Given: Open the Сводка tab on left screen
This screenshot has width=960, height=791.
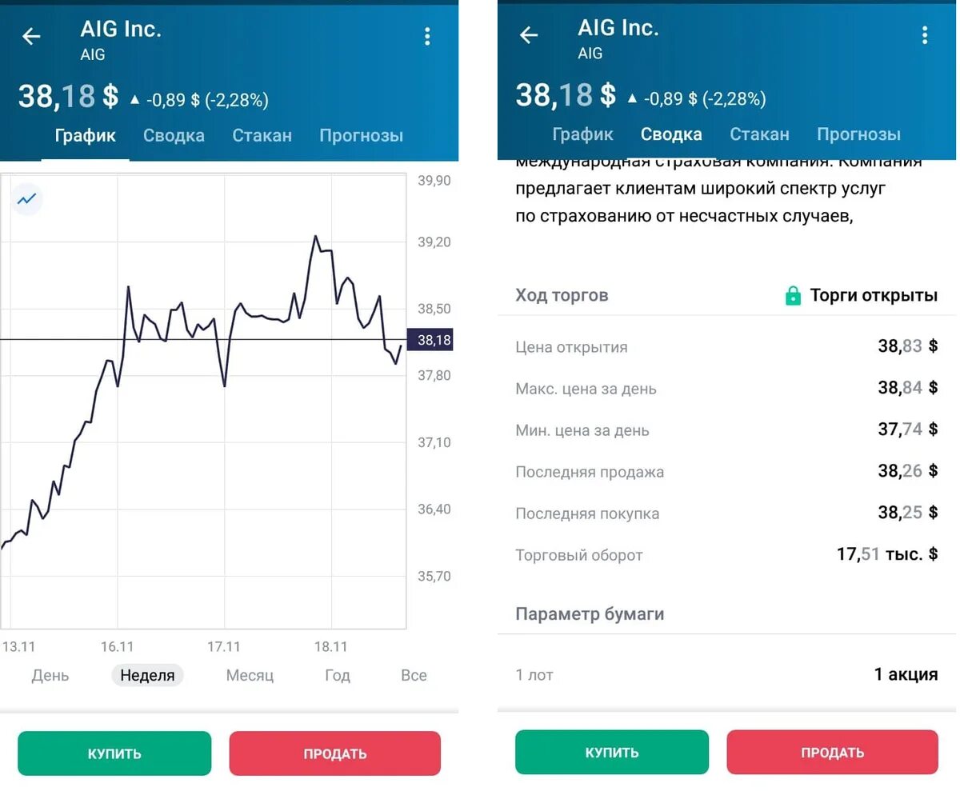Looking at the screenshot, I should [174, 136].
